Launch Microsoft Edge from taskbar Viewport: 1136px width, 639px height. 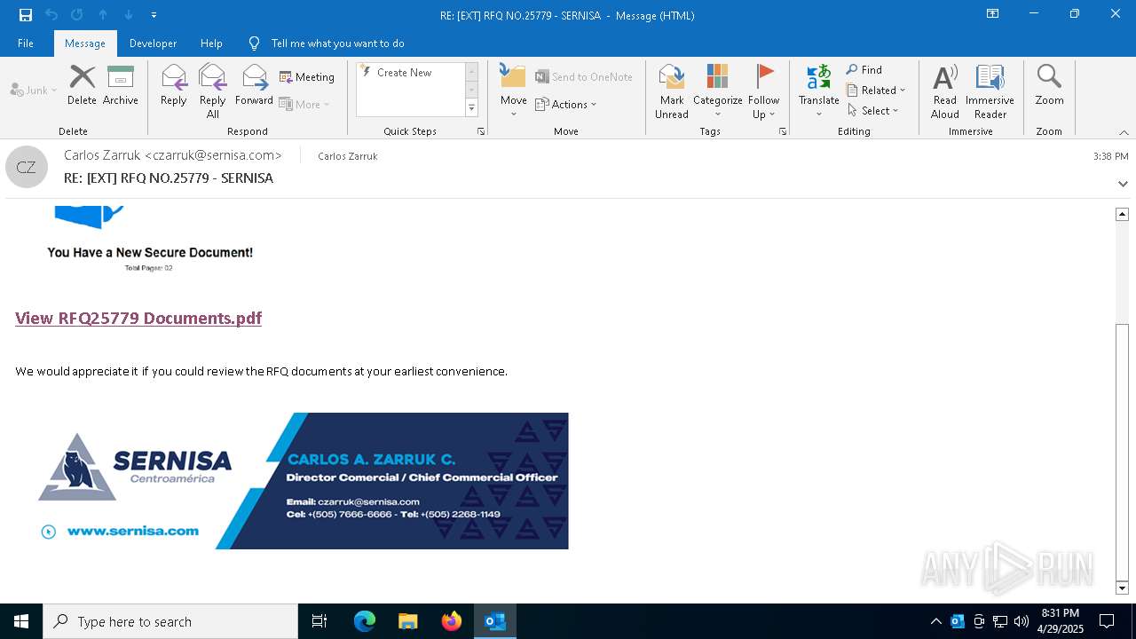[x=365, y=621]
